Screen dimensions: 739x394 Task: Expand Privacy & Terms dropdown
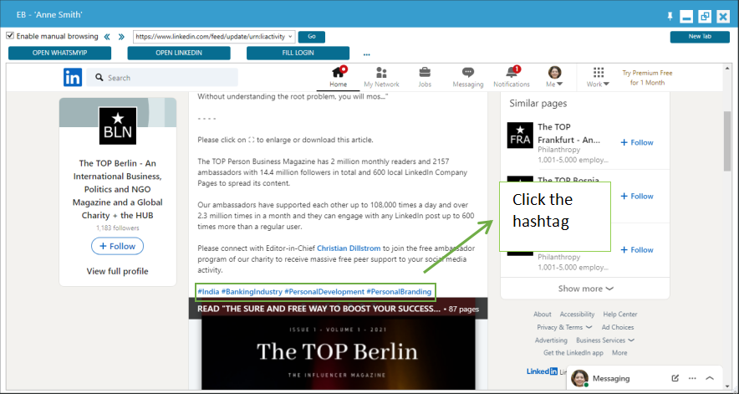pyautogui.click(x=564, y=327)
